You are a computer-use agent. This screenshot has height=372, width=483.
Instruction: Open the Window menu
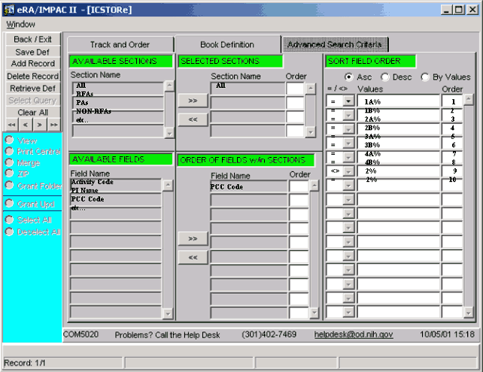pos(20,24)
